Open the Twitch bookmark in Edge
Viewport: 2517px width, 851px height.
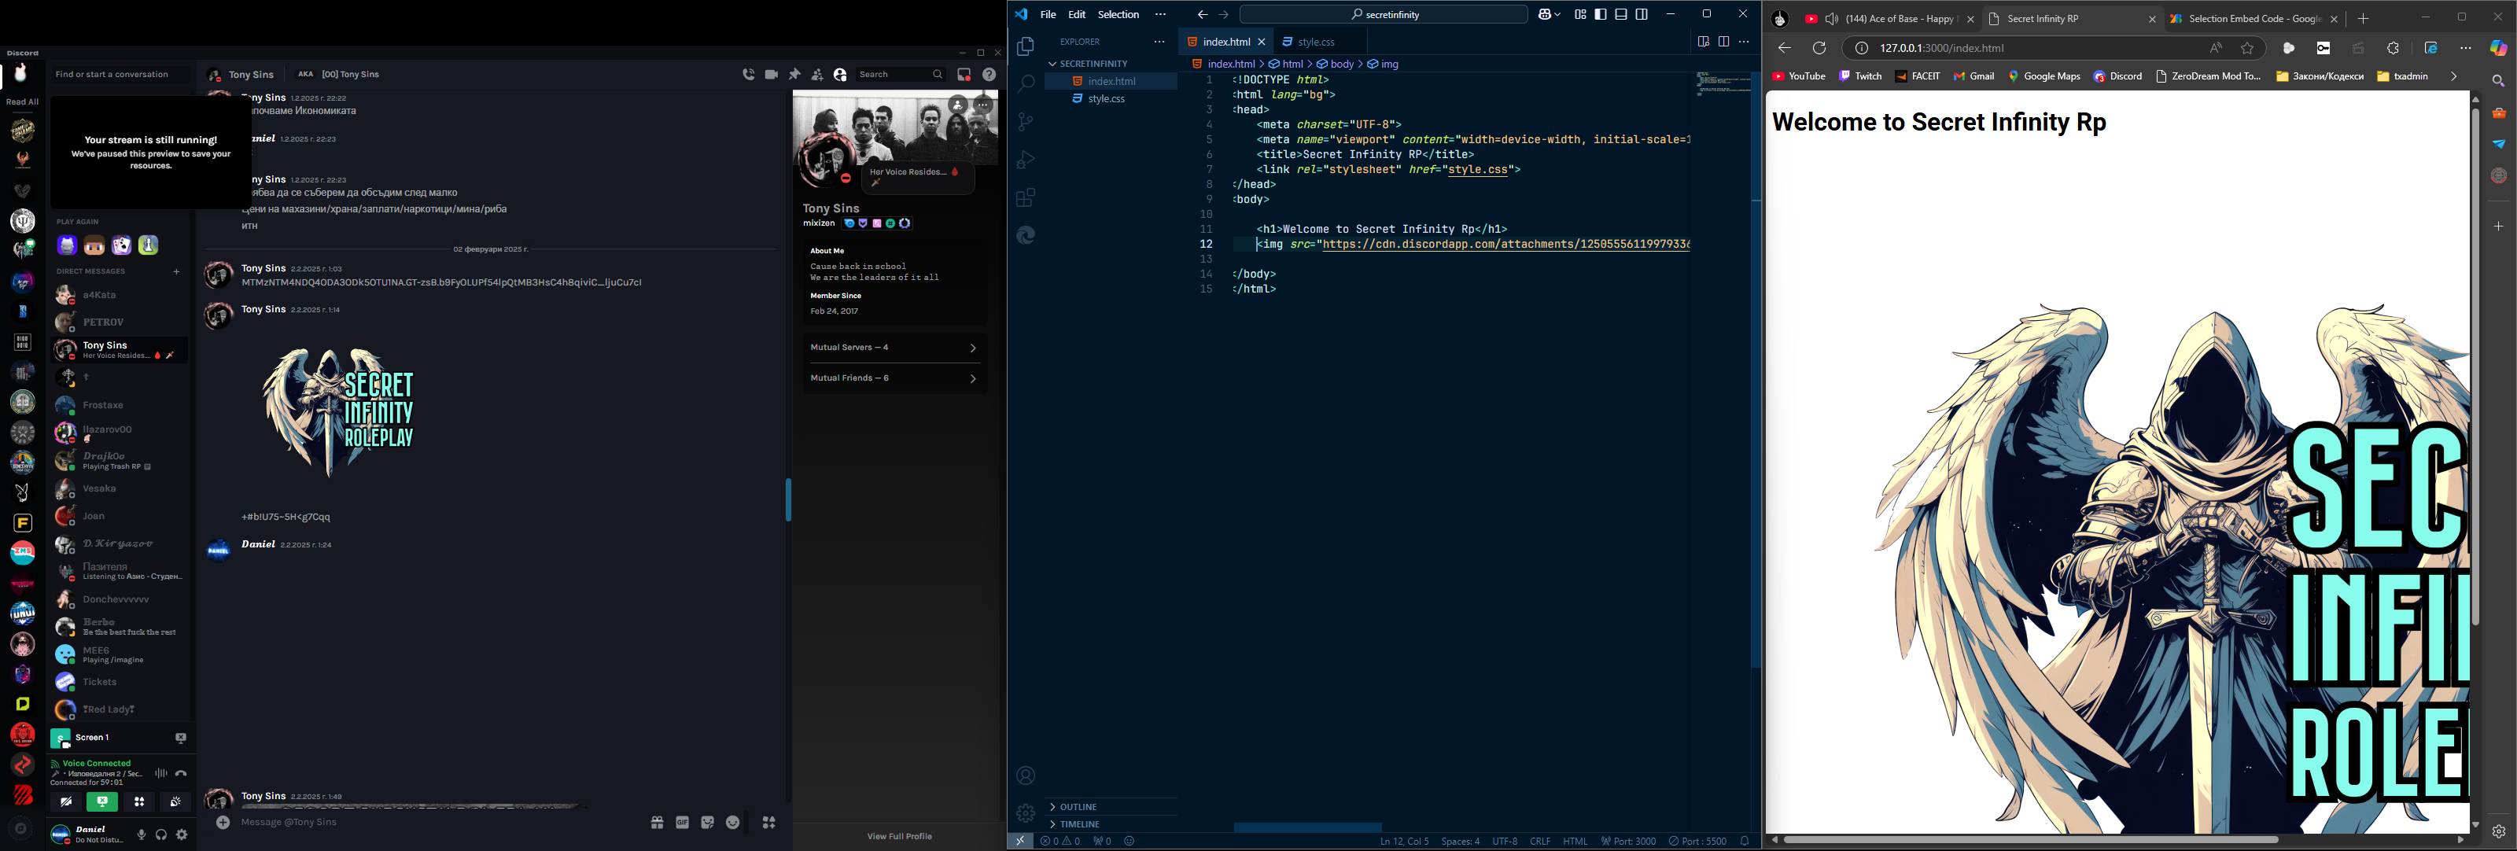click(1860, 76)
